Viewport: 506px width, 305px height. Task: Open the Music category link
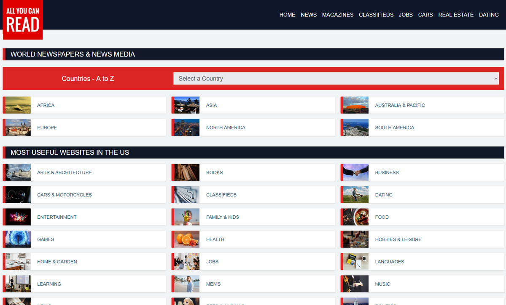click(382, 284)
